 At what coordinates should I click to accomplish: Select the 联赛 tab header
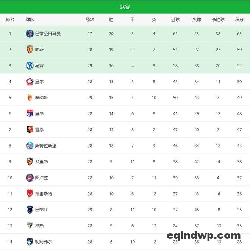(x=125, y=7)
